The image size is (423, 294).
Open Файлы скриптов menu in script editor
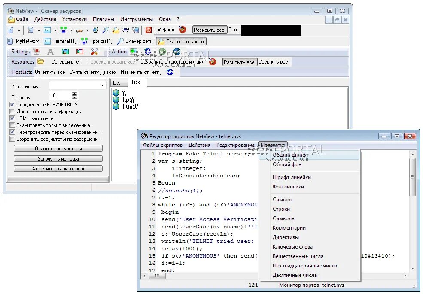(x=163, y=145)
